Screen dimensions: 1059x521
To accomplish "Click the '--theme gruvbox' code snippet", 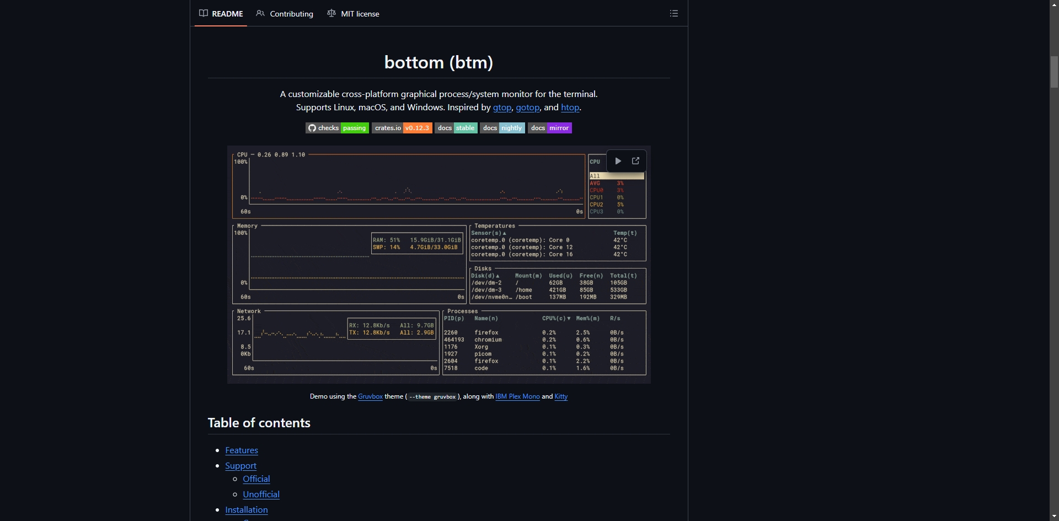I will (x=432, y=397).
